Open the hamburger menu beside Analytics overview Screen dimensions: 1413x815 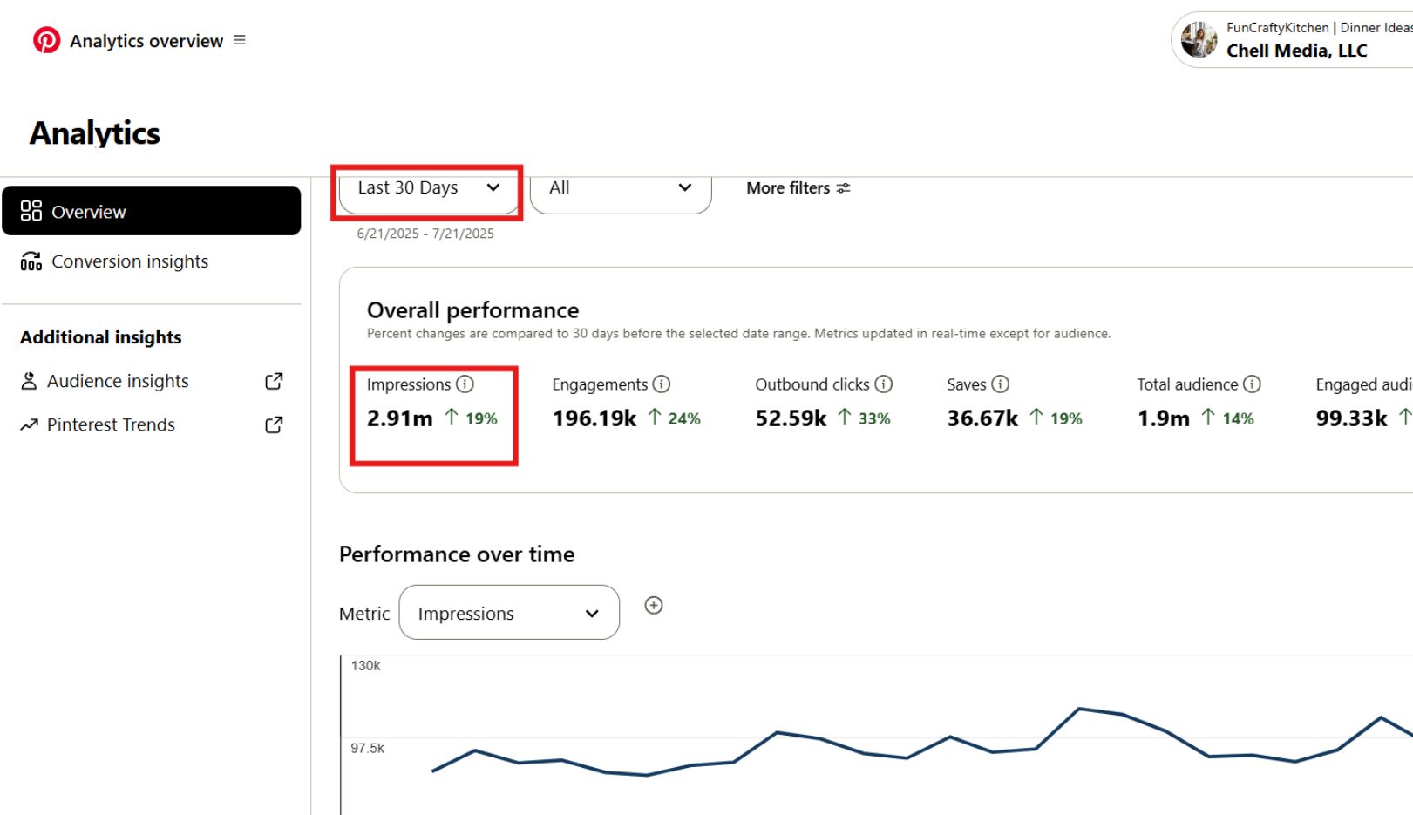coord(240,40)
